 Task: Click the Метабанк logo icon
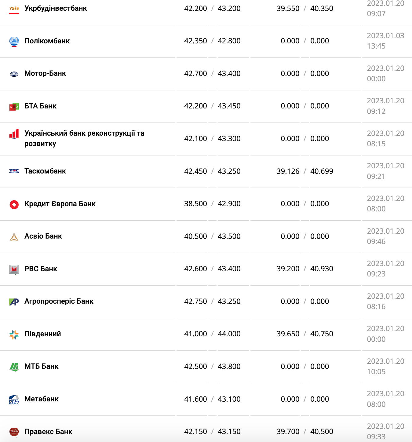14,400
